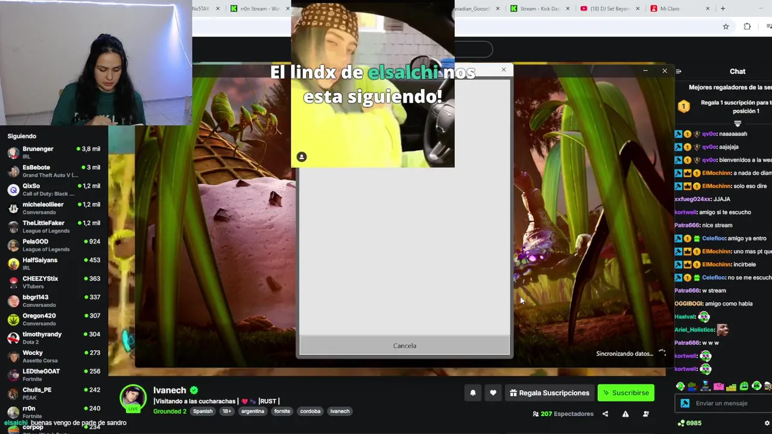Click the ivanech tag
This screenshot has height=434, width=772.
tap(340, 411)
